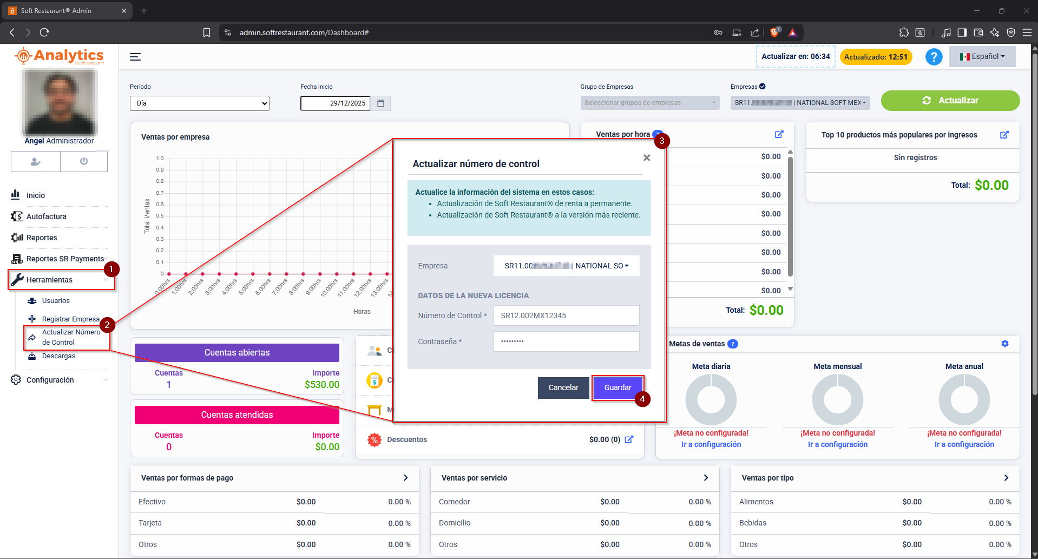The height and width of the screenshot is (559, 1038).
Task: Click Ir a configuración under Meta anual
Action: click(x=964, y=444)
